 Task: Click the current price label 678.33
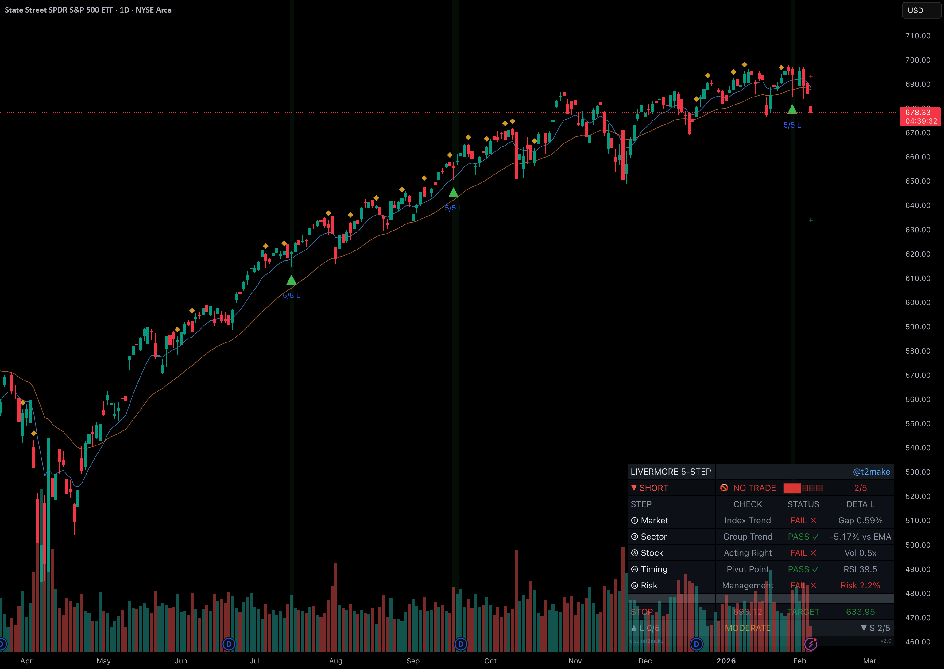pos(920,117)
